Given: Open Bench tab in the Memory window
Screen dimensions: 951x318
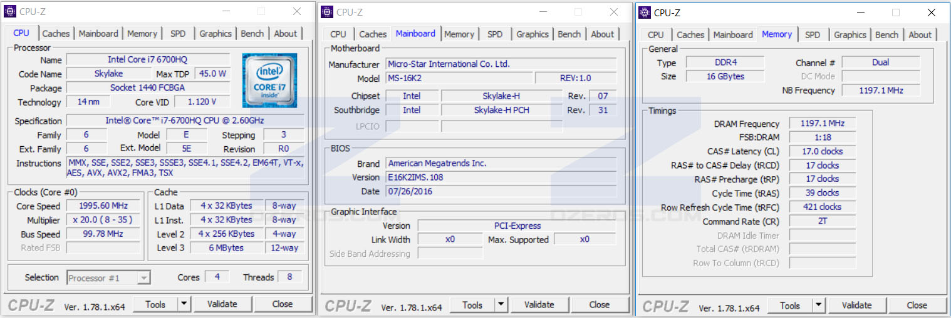Looking at the screenshot, I should (x=887, y=35).
